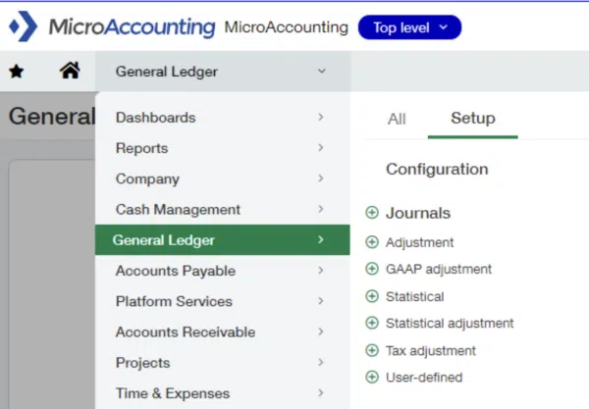The height and width of the screenshot is (409, 589).
Task: Click plus icon beside Statistical adjustment
Action: 372,323
